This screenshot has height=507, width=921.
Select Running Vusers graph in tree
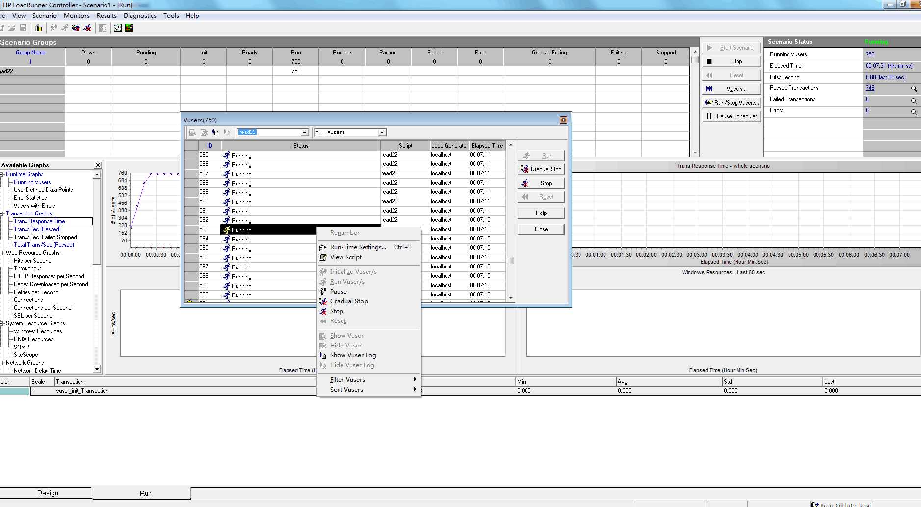pyautogui.click(x=32, y=182)
